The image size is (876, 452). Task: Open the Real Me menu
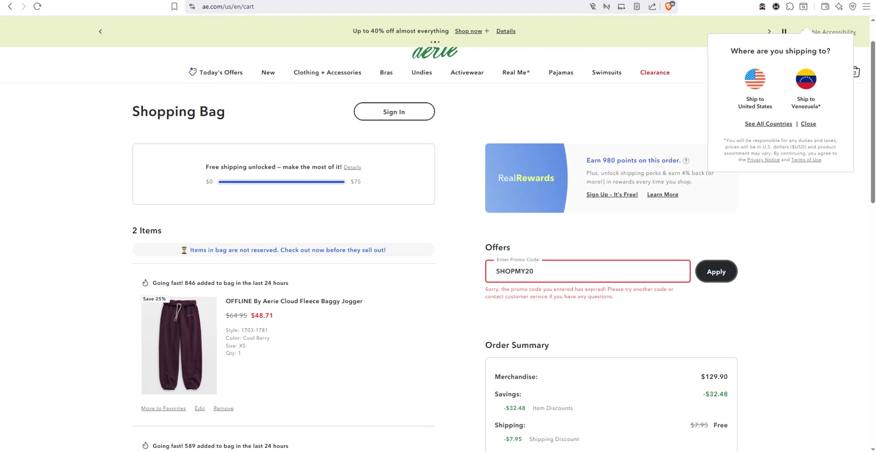[516, 72]
